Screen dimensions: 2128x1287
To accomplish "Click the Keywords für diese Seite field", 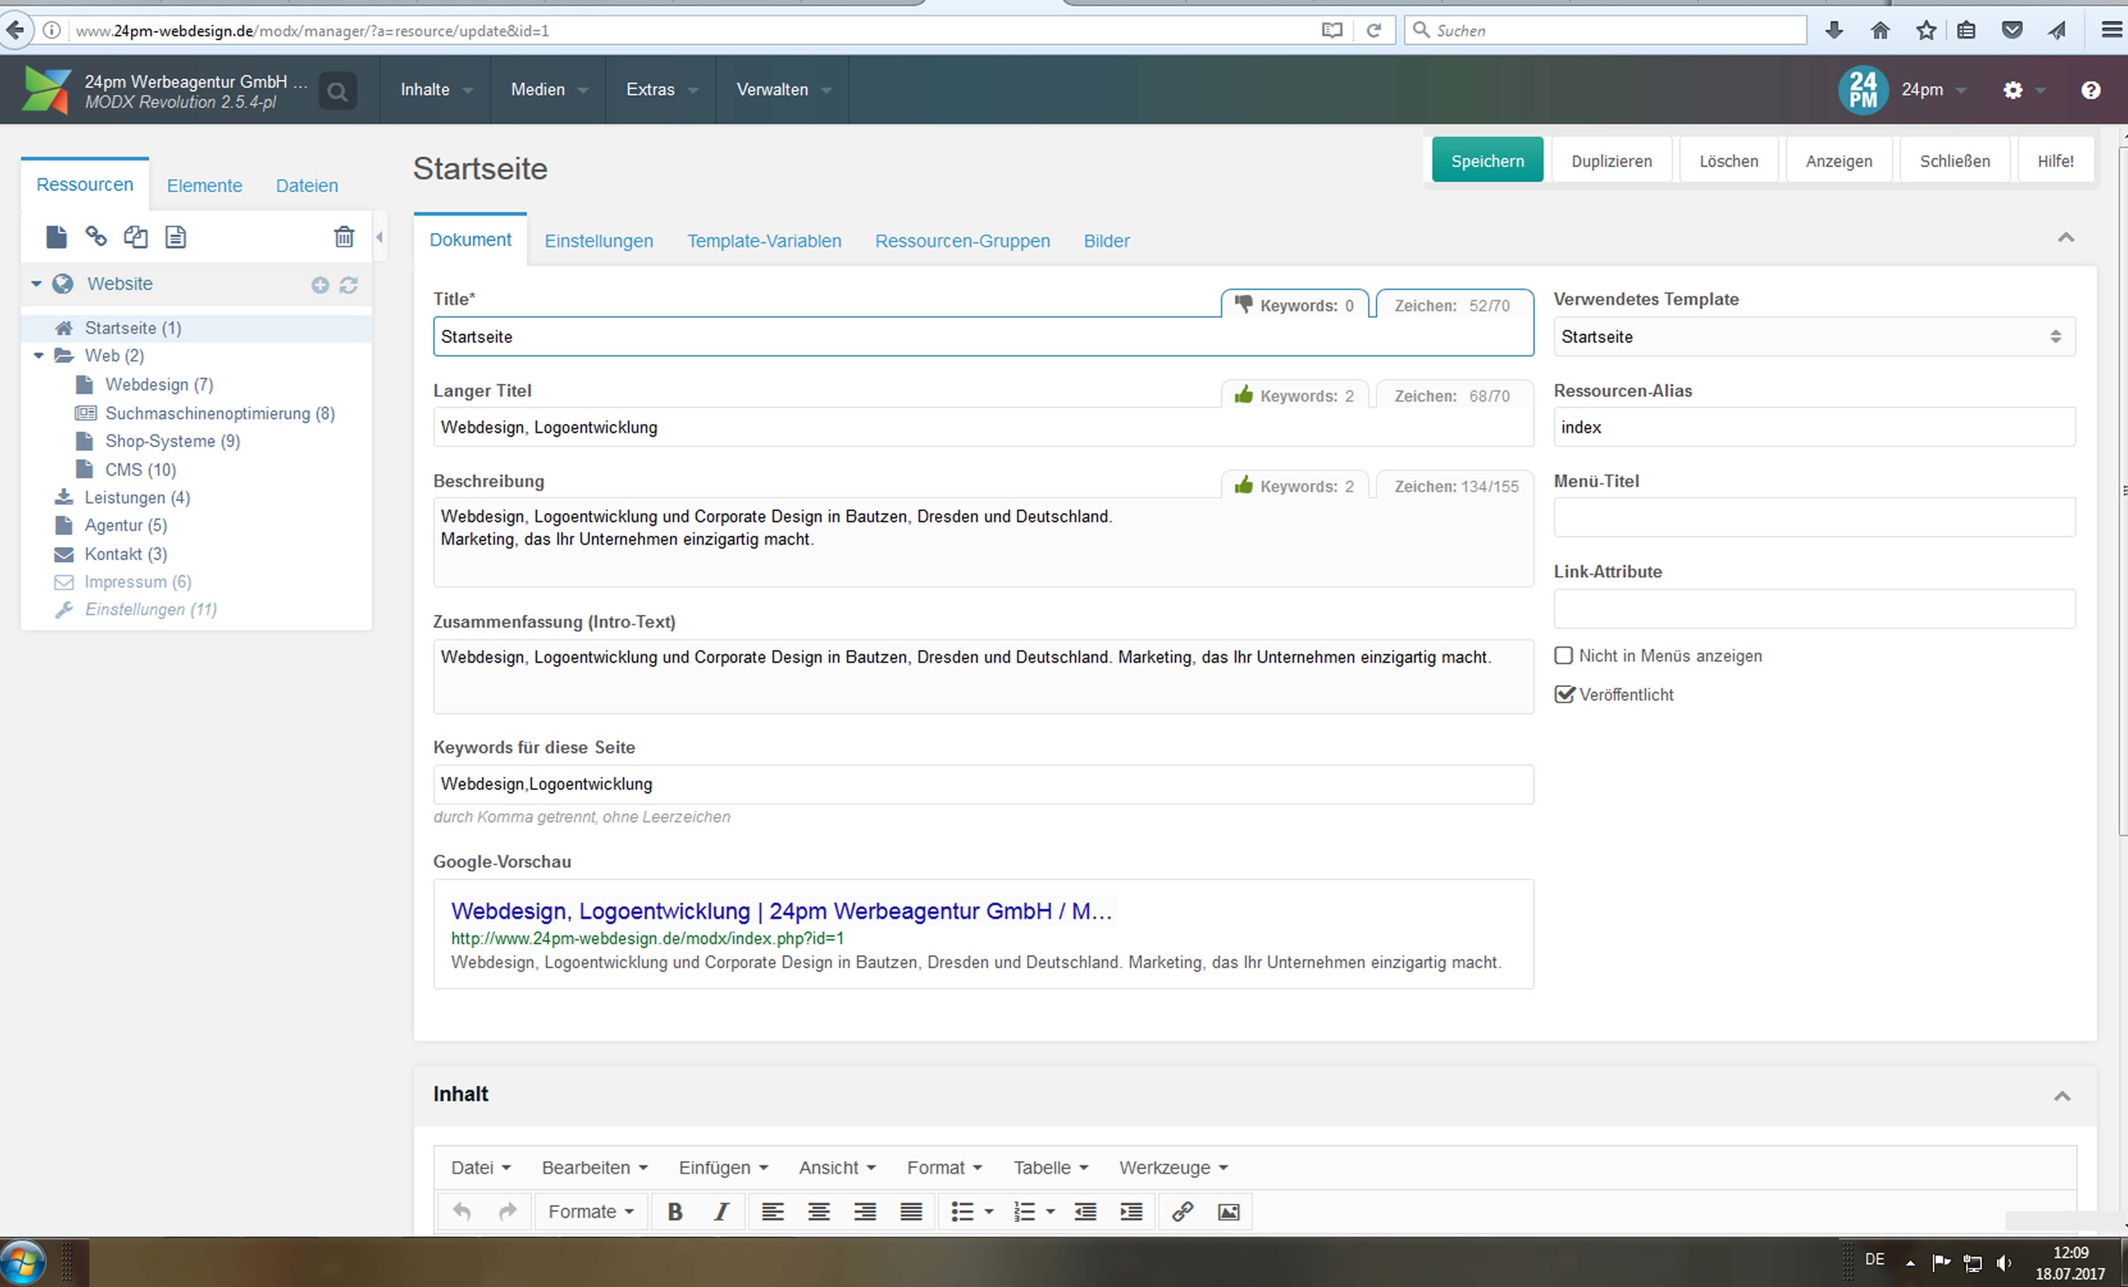I will coord(983,784).
